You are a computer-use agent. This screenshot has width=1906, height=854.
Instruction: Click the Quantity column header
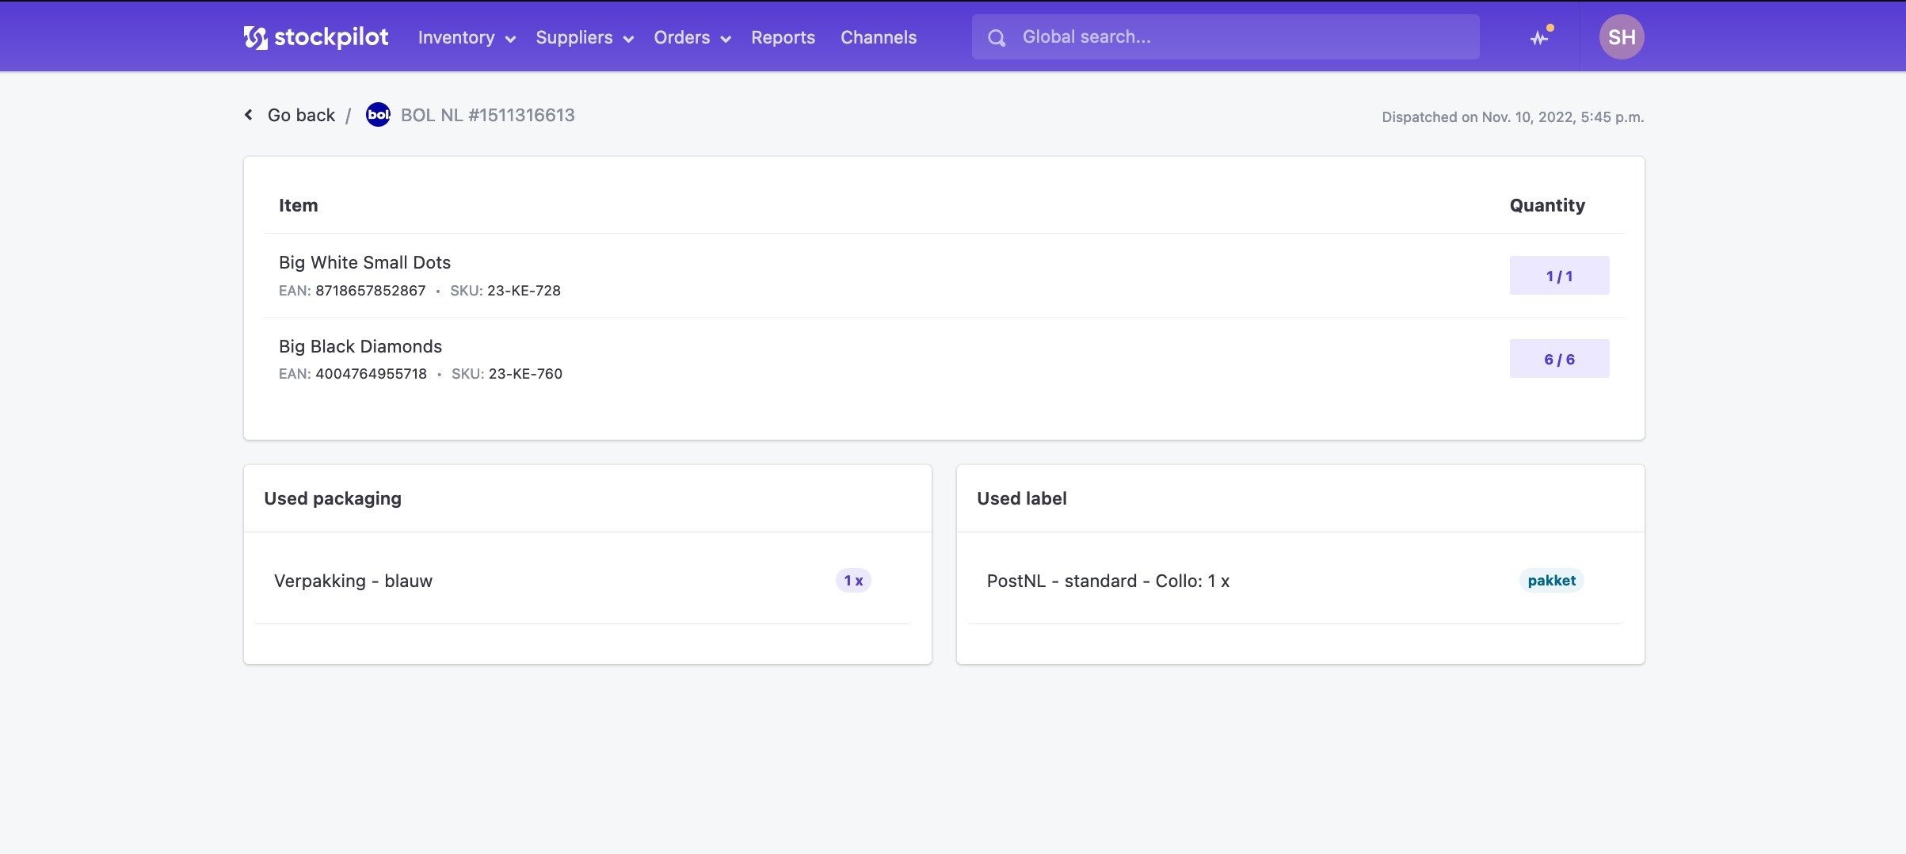pos(1547,205)
